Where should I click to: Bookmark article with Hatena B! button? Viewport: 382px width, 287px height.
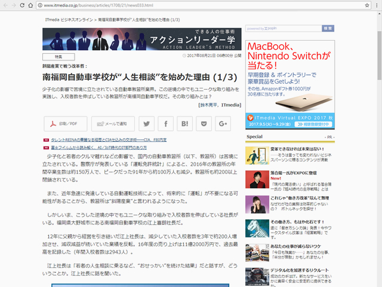pyautogui.click(x=185, y=124)
